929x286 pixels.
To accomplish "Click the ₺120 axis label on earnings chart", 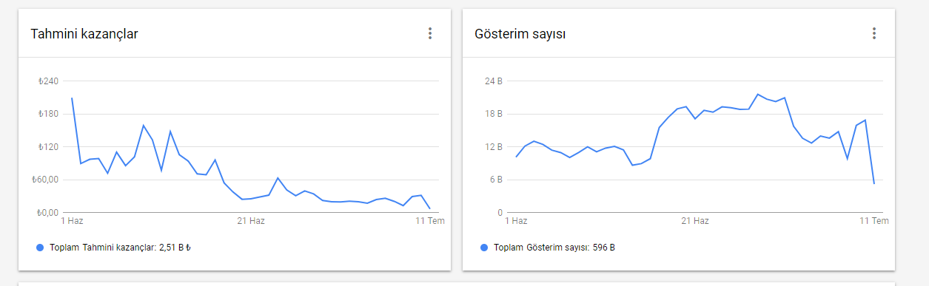I will 48,147.
